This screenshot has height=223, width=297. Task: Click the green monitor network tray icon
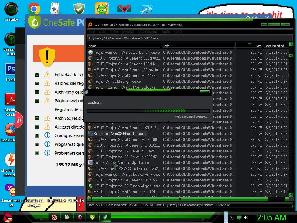click(x=239, y=217)
